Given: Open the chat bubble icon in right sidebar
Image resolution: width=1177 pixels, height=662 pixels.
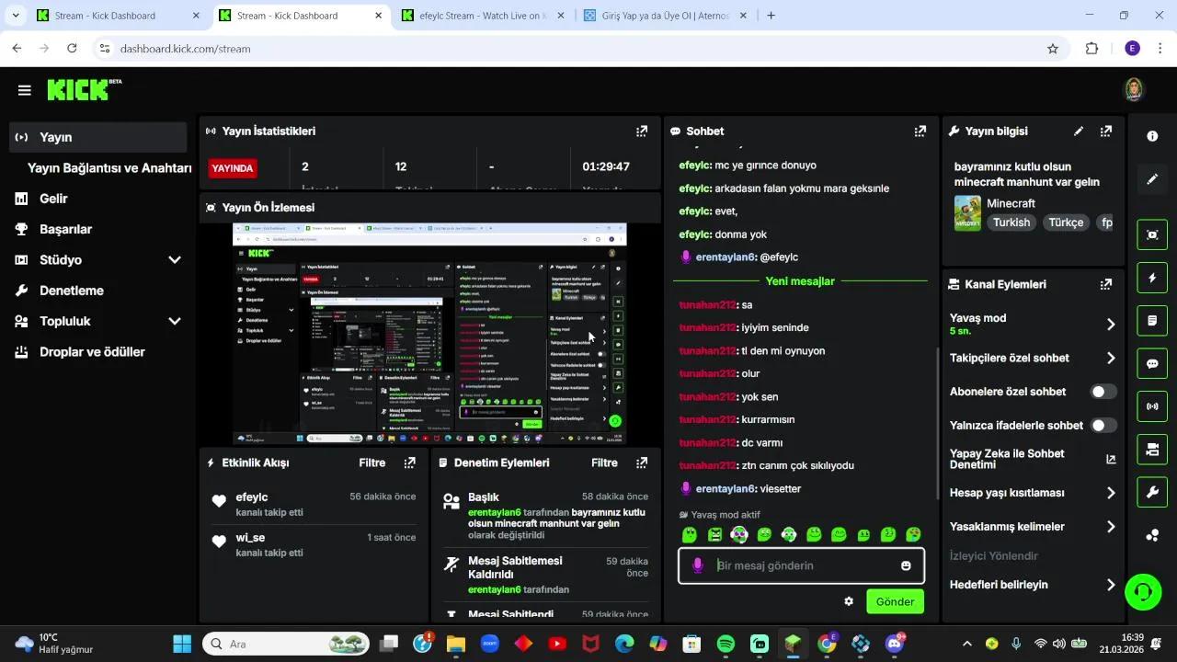Looking at the screenshot, I should pos(1152,363).
